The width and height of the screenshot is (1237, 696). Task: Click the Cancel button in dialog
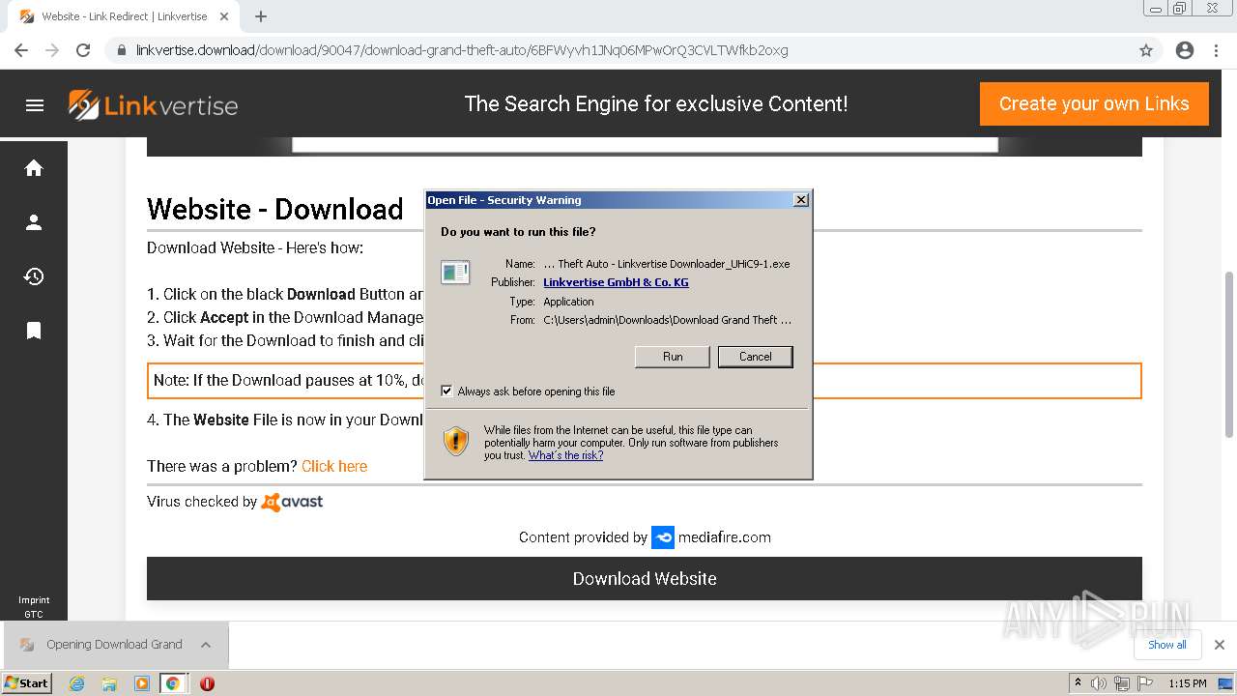click(x=756, y=357)
